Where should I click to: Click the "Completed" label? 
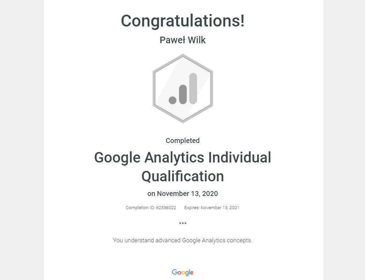click(182, 141)
